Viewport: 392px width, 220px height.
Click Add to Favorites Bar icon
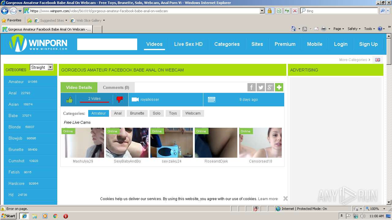click(x=29, y=20)
